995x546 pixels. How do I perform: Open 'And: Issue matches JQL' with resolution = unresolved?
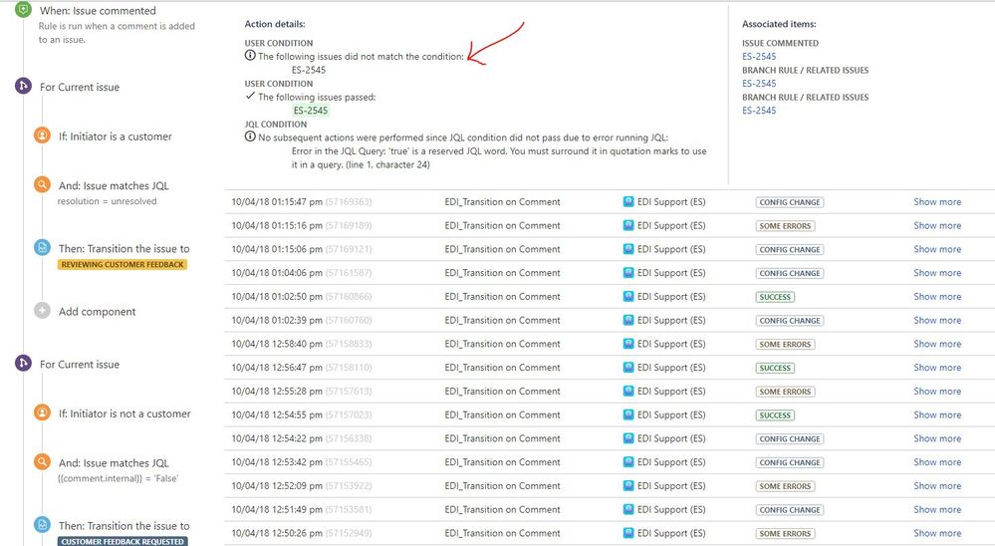(114, 186)
